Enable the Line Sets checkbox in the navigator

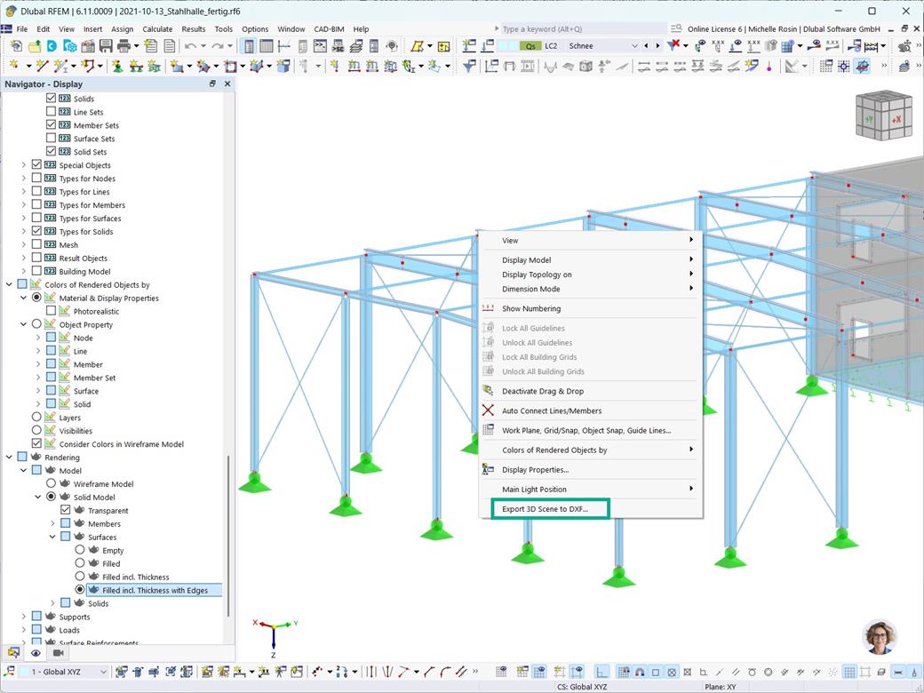[51, 111]
